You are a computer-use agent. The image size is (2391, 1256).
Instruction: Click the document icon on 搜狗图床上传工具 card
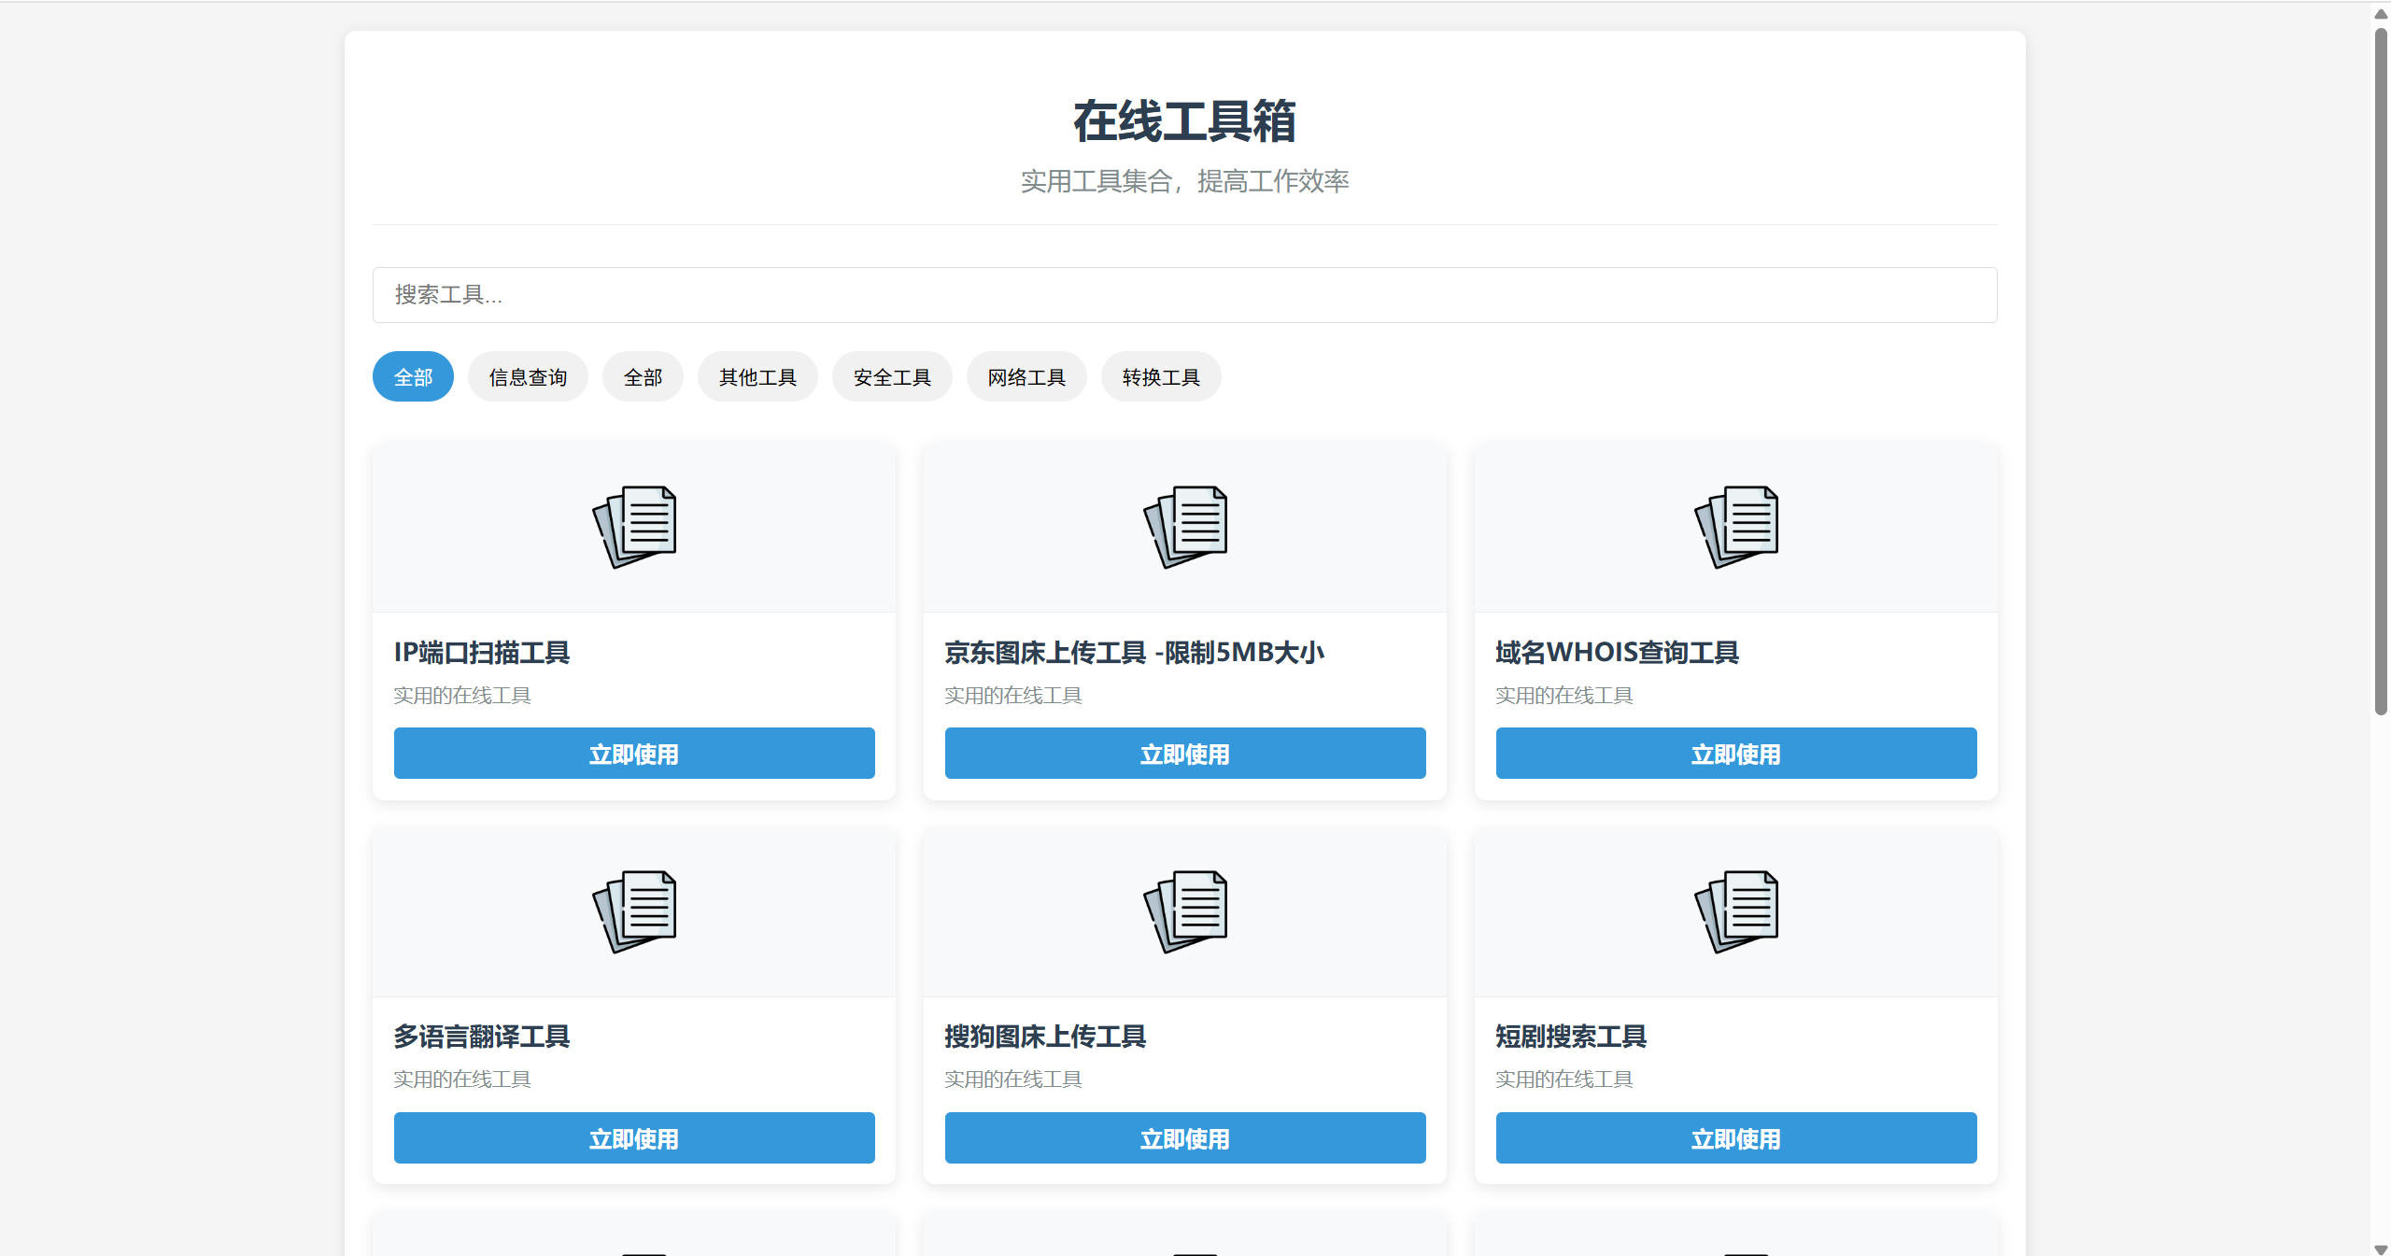tap(1185, 911)
